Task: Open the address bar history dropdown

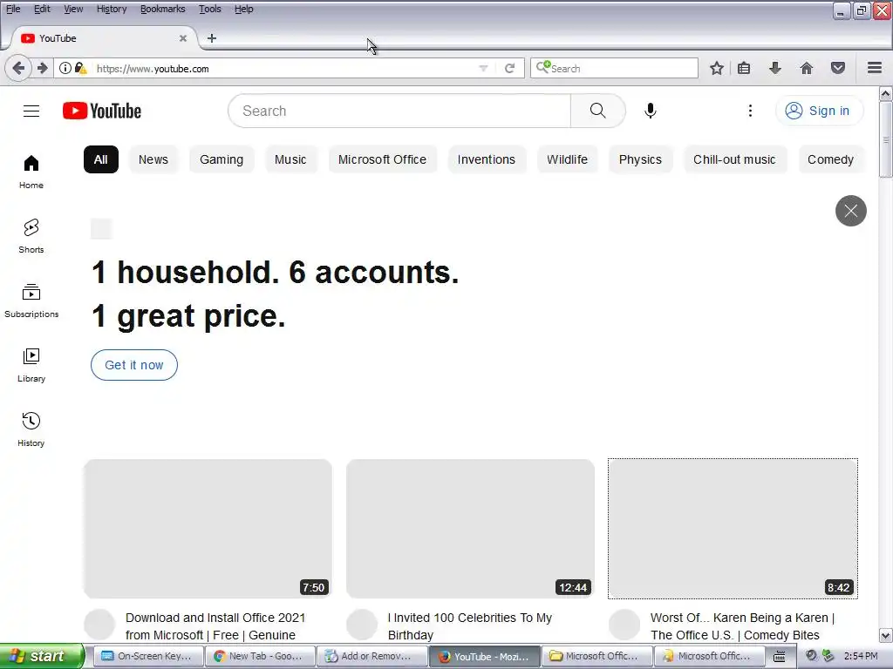Action: [483, 69]
